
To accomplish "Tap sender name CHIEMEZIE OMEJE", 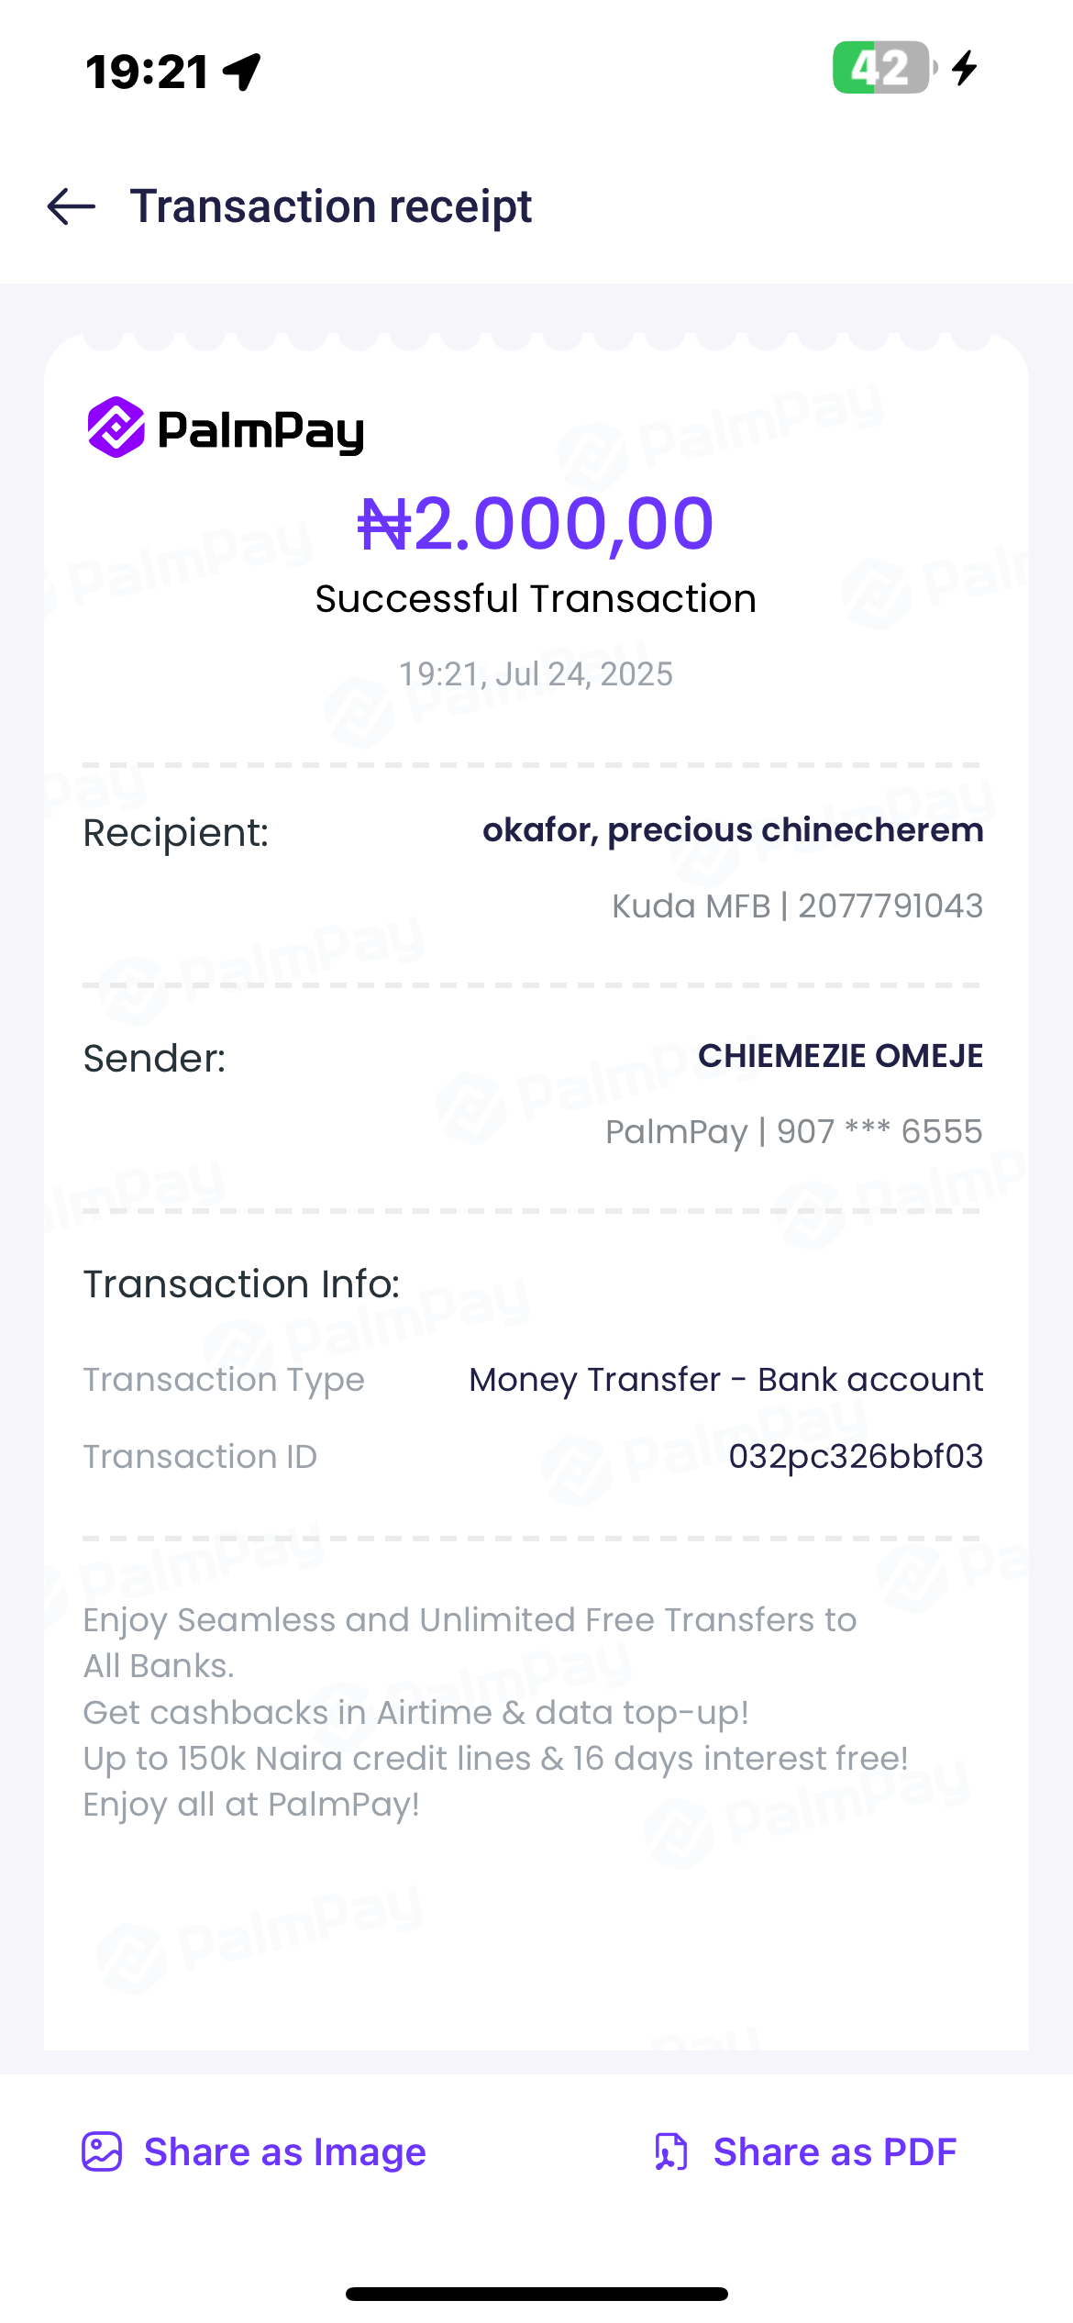I will tap(839, 1056).
